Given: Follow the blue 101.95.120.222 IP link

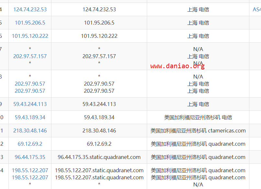Looking at the screenshot, I should pos(30,36).
